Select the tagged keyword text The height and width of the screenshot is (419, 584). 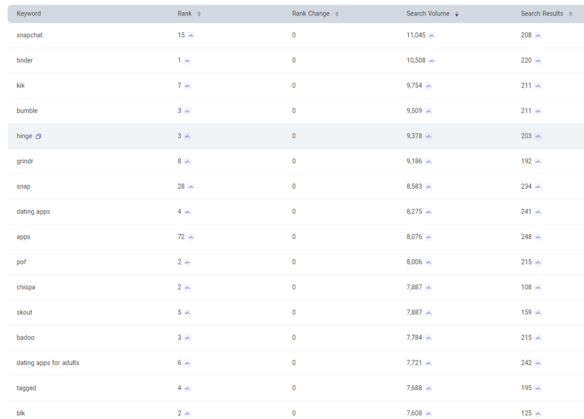pos(26,388)
